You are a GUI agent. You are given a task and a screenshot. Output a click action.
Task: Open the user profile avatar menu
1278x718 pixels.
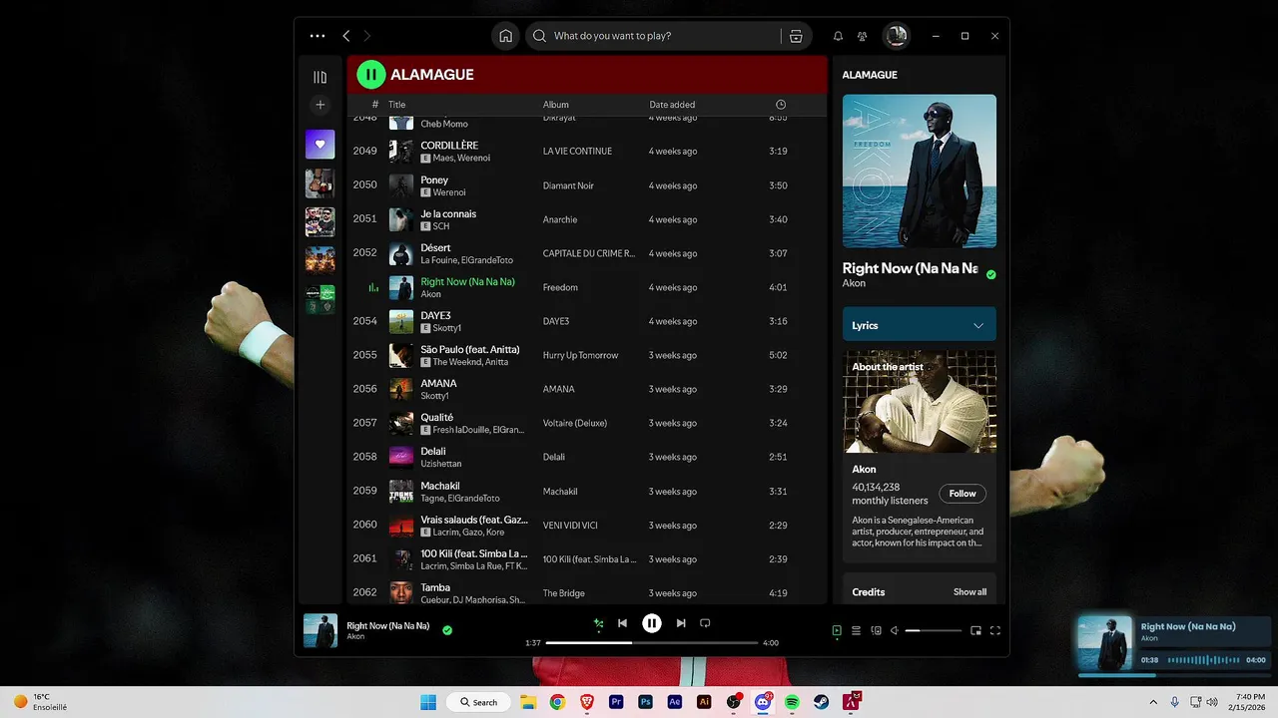tap(897, 36)
